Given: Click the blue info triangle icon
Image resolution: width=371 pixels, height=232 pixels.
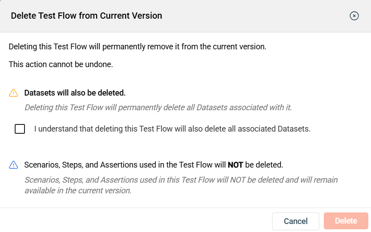Looking at the screenshot, I should (x=13, y=165).
